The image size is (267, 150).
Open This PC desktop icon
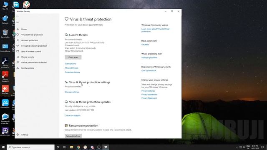(5, 6)
